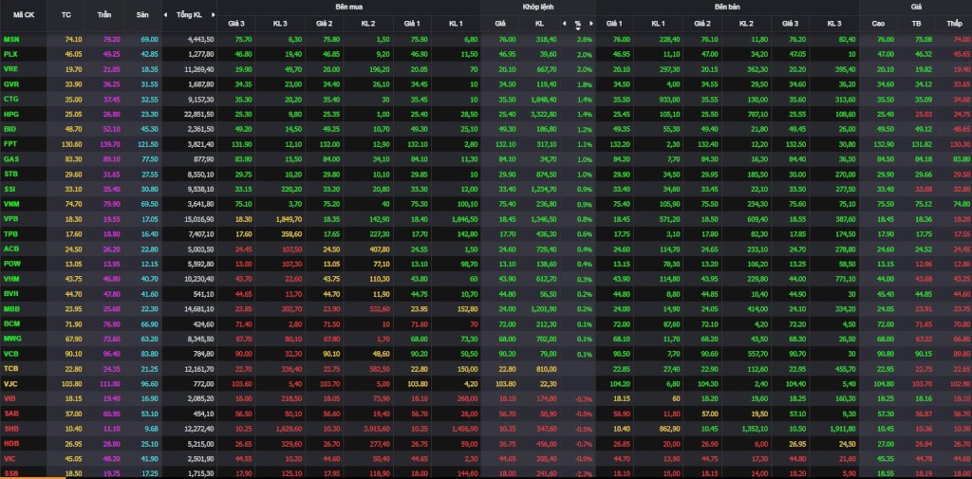Open the VHM stock symbol
This screenshot has height=479, width=972.
point(11,279)
